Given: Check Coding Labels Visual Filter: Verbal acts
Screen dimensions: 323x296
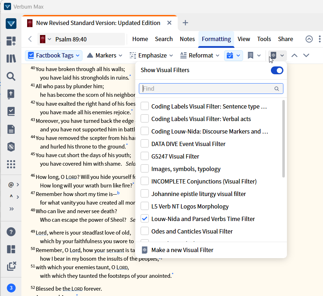Looking at the screenshot, I should coord(145,119).
